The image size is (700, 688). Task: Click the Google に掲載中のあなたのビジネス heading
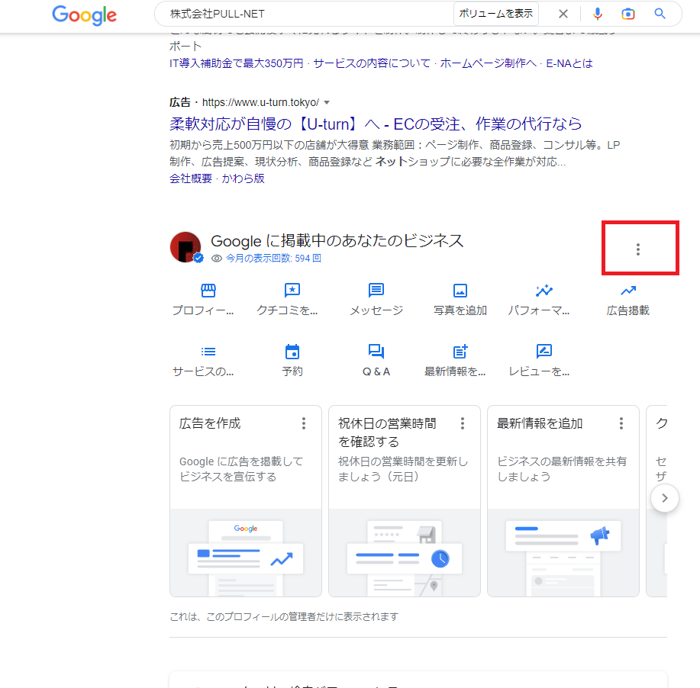pos(337,241)
